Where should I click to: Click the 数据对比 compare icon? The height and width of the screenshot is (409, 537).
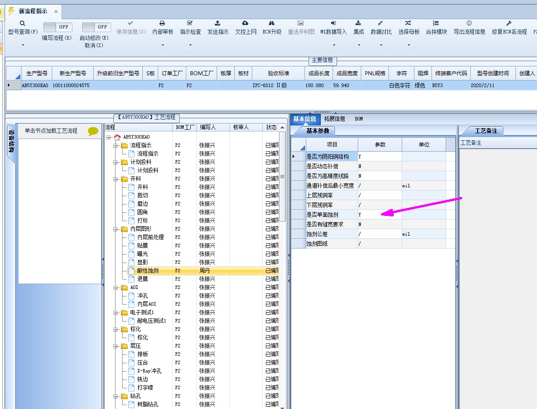click(x=381, y=23)
